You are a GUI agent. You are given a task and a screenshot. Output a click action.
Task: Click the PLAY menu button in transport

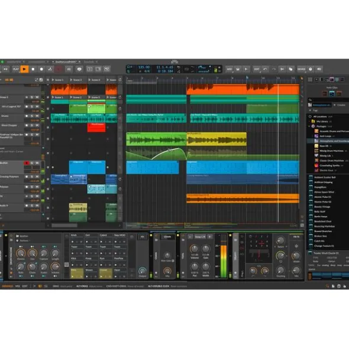pyautogui.click(x=15, y=69)
